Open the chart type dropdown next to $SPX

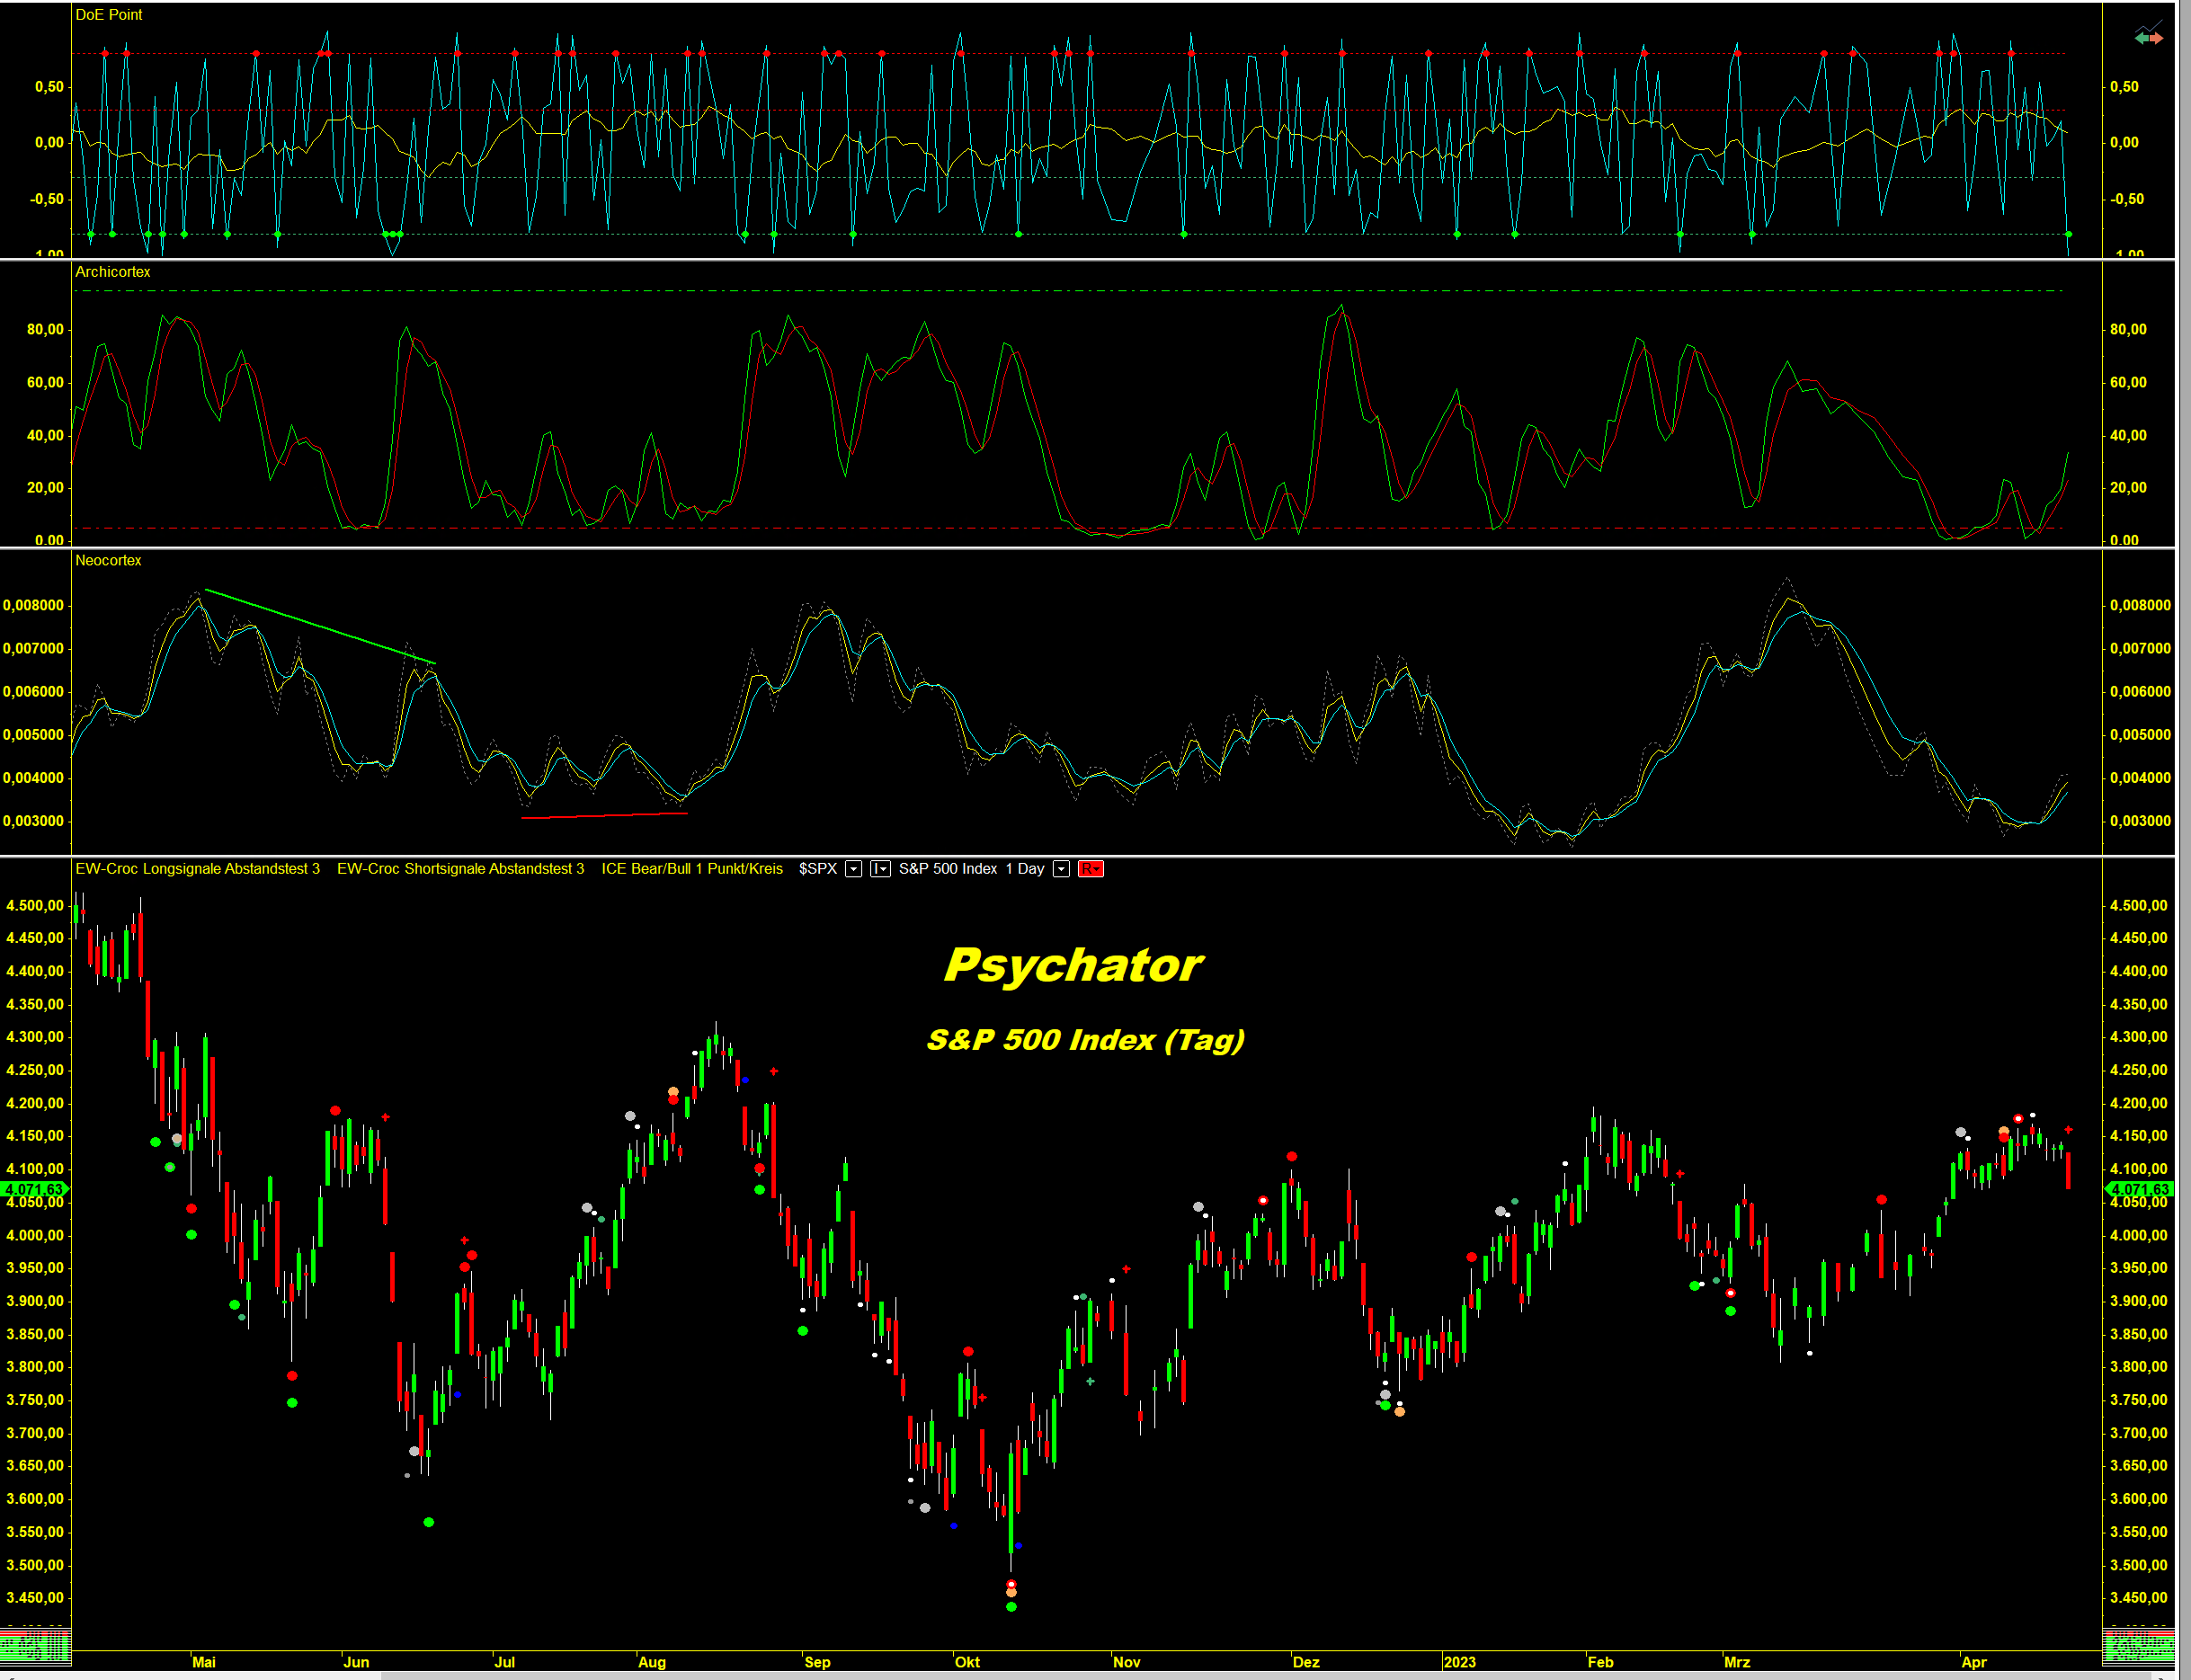tap(880, 869)
